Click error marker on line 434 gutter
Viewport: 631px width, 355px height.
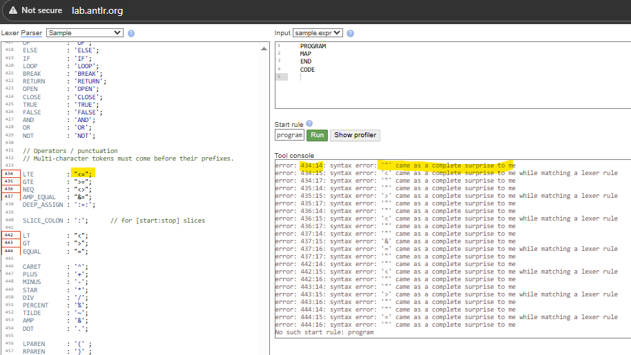pyautogui.click(x=9, y=173)
